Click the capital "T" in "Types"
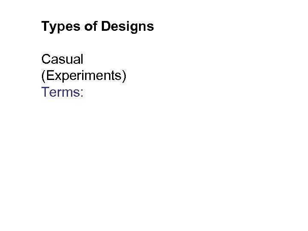308x231 pixels. click(x=45, y=27)
